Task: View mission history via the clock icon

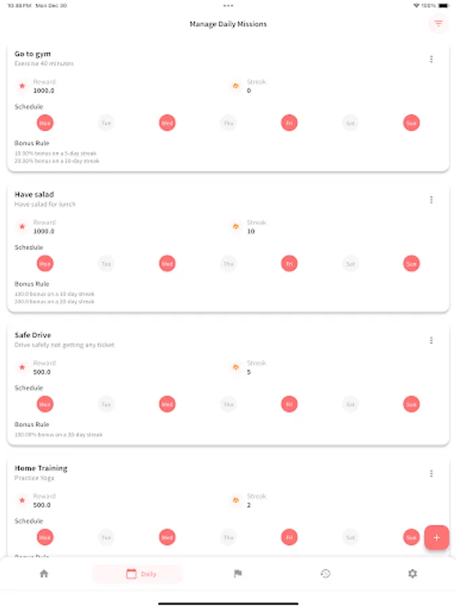Action: (326, 573)
